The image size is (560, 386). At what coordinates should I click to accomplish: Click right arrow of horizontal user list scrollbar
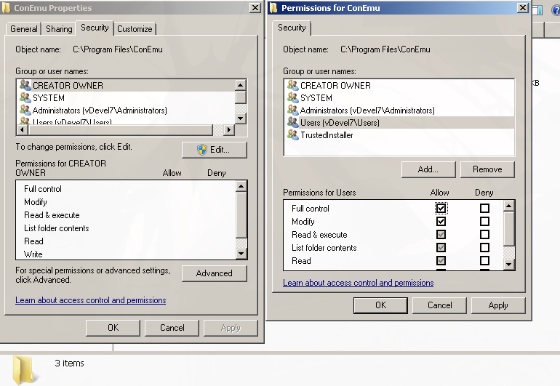click(x=229, y=129)
